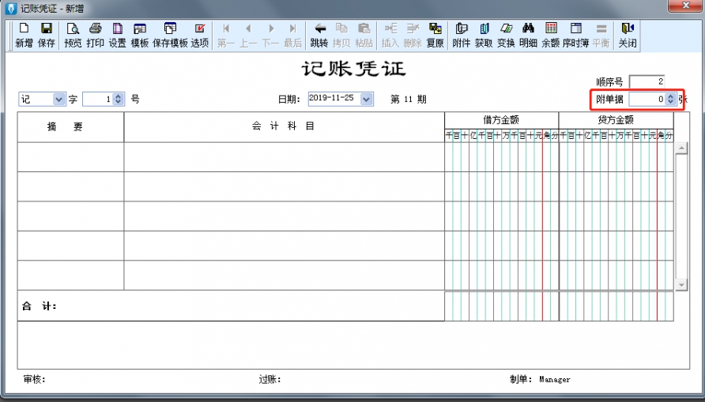
Task: Click the 获取 fetch icon
Action: point(484,35)
